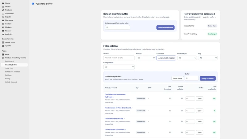Click the Analytics bar chart icon

[x=3, y=34]
